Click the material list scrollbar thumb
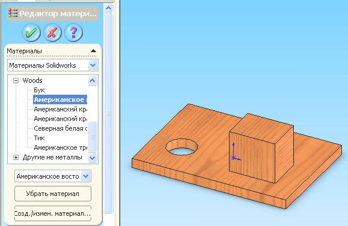 click(93, 137)
